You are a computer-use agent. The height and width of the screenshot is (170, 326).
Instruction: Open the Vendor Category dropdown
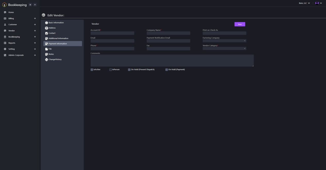(224, 48)
